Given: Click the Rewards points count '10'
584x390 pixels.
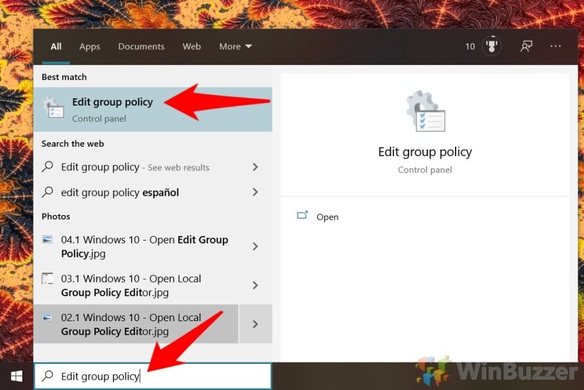Looking at the screenshot, I should (470, 47).
